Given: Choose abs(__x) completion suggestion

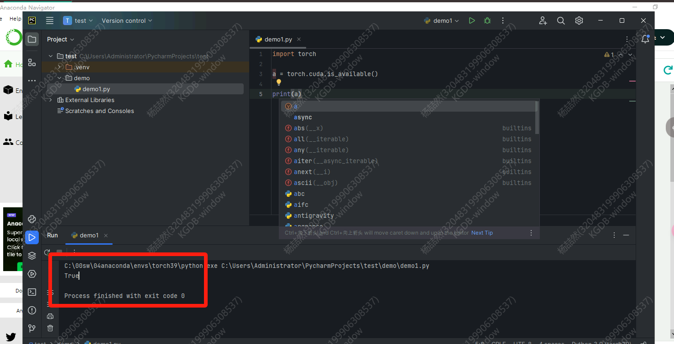Looking at the screenshot, I should [409, 128].
